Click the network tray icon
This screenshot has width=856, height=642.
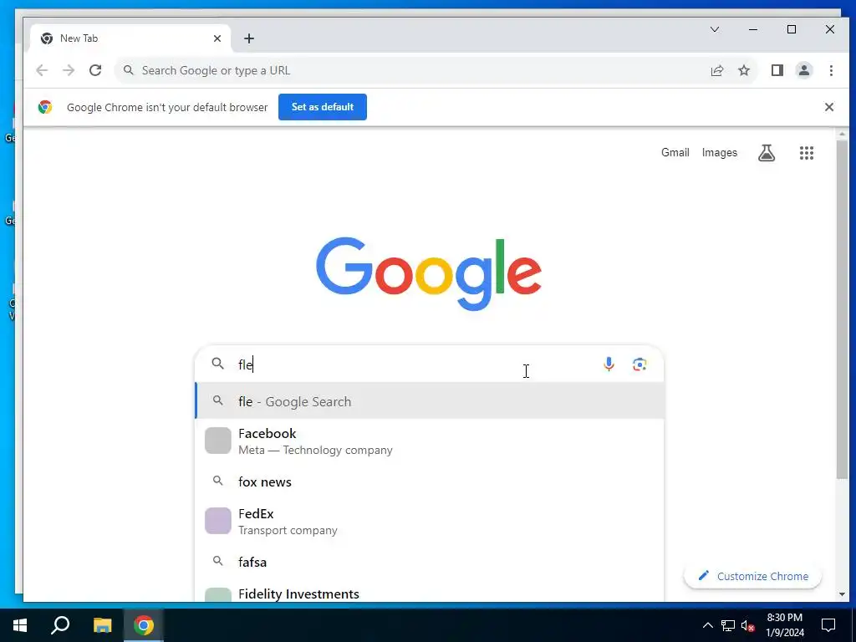[728, 625]
